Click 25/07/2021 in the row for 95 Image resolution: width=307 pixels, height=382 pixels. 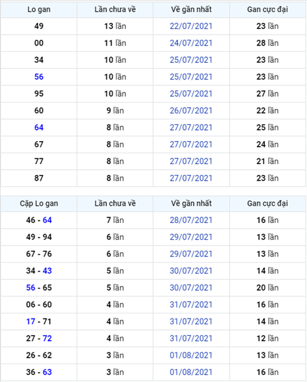(191, 94)
